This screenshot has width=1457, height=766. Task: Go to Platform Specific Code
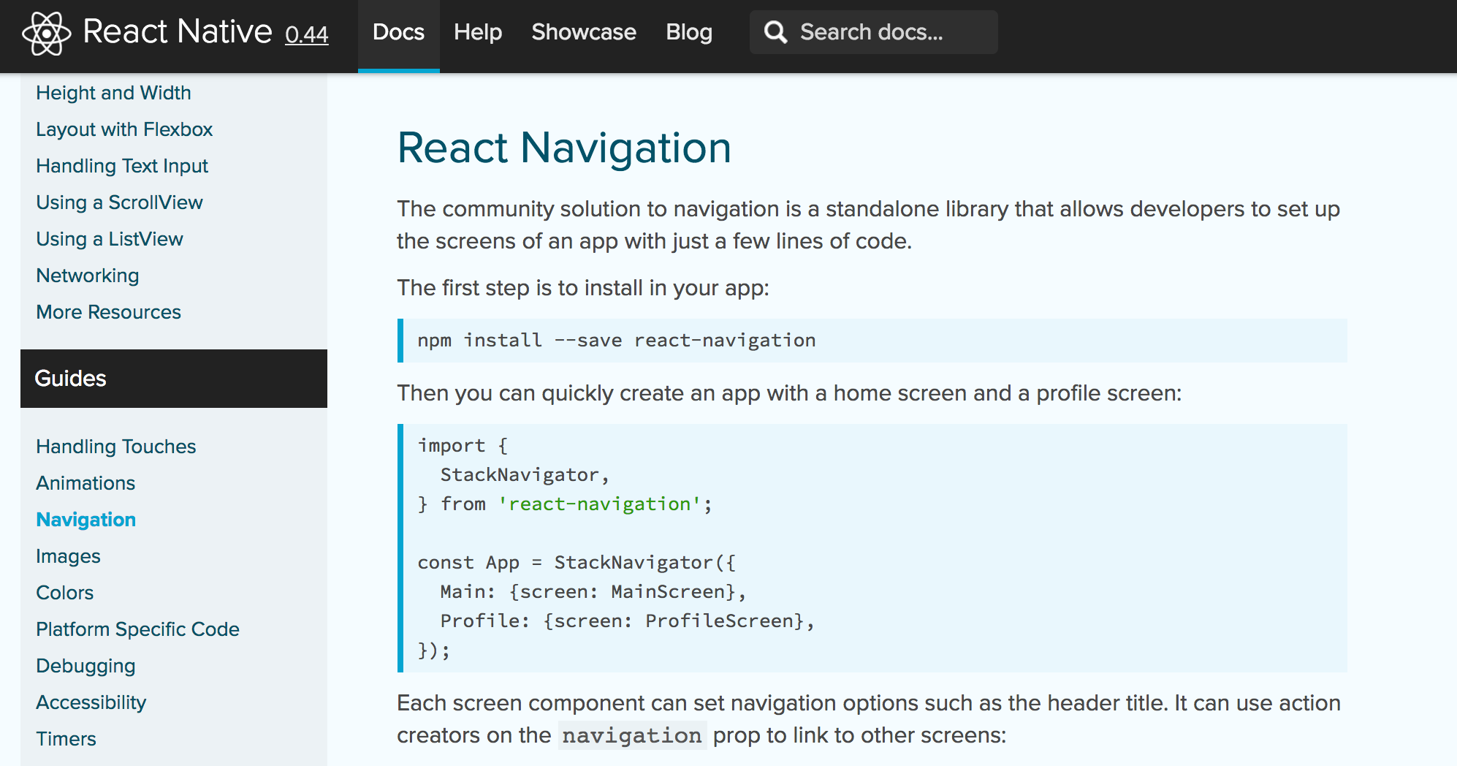pyautogui.click(x=138, y=629)
